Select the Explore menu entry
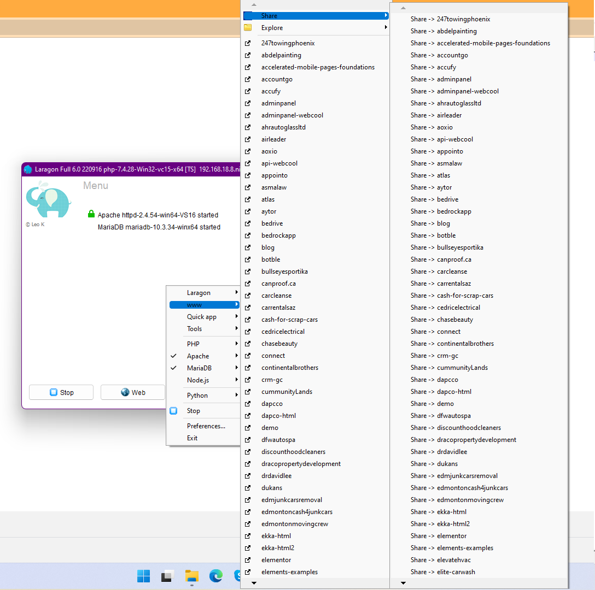The width and height of the screenshot is (595, 590). [272, 27]
